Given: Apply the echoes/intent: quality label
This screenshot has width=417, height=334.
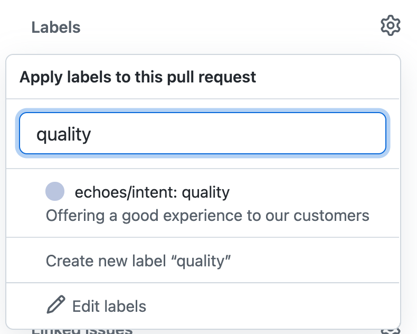Looking at the screenshot, I should (203, 203).
